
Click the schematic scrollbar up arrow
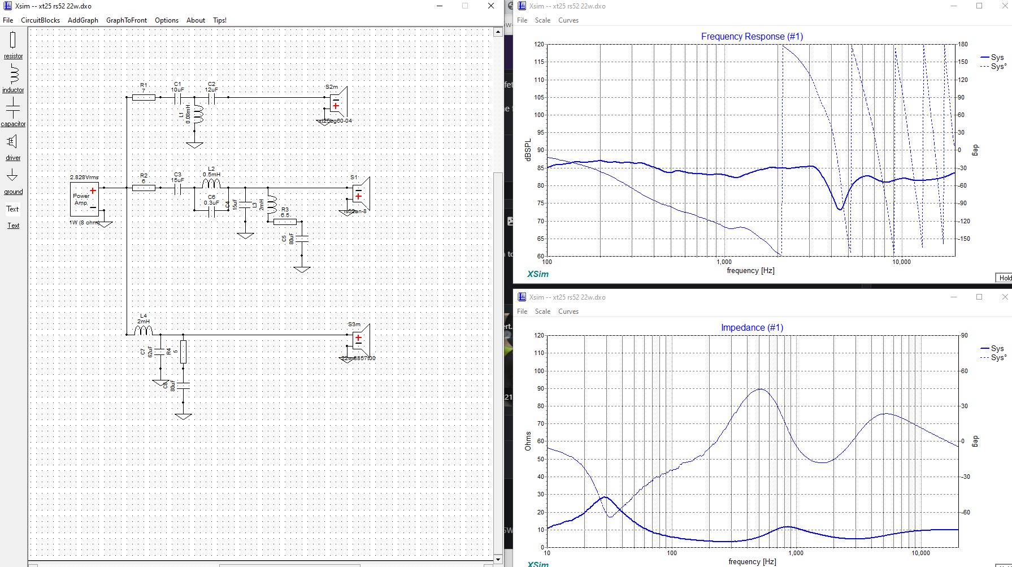(498, 32)
